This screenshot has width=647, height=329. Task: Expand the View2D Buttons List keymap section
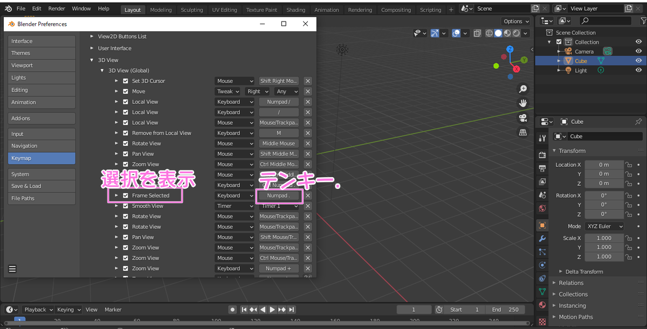[x=92, y=37]
